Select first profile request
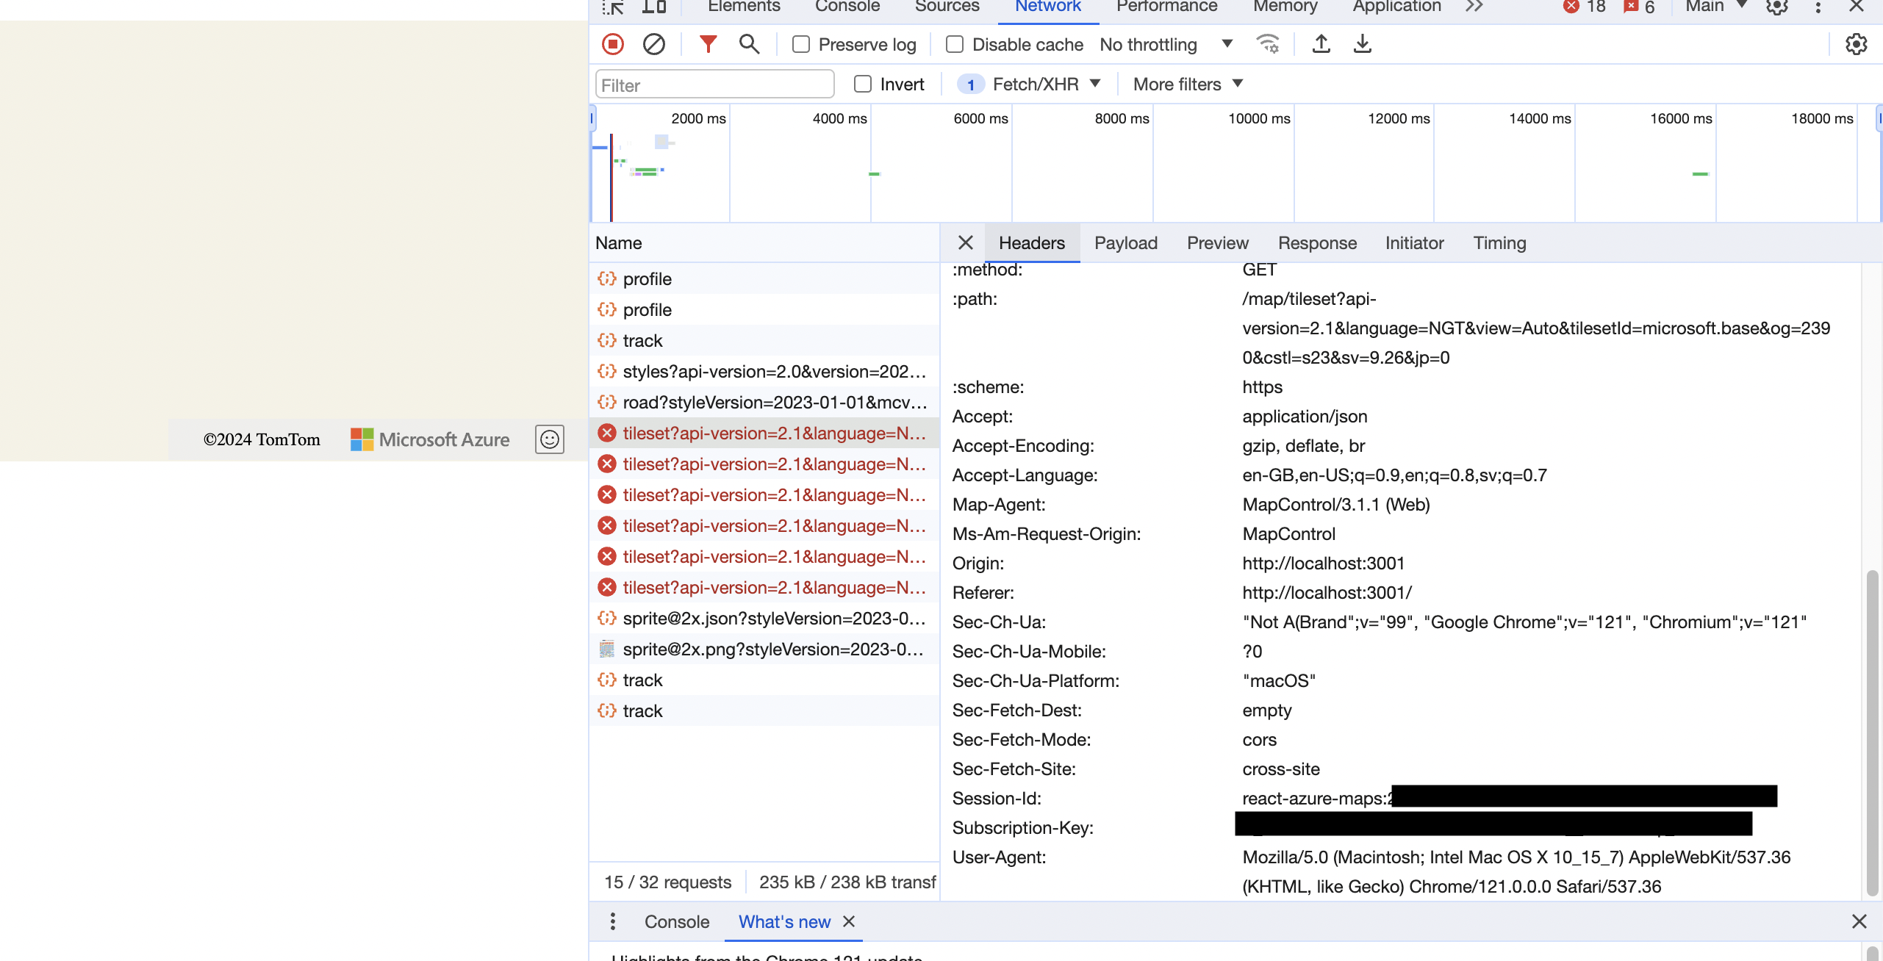 point(764,278)
